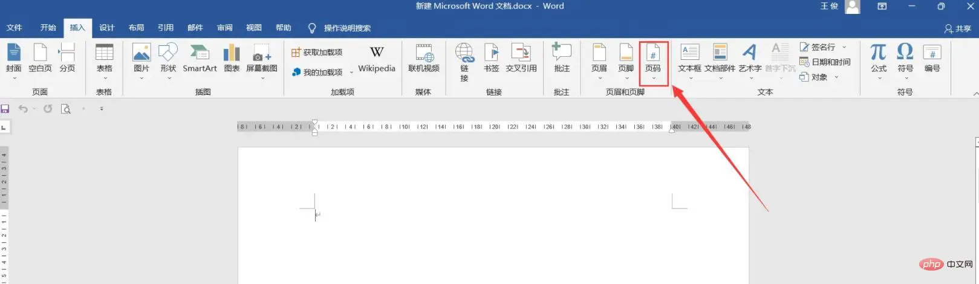Customize the Quick Access Toolbar dropdown

pos(102,109)
